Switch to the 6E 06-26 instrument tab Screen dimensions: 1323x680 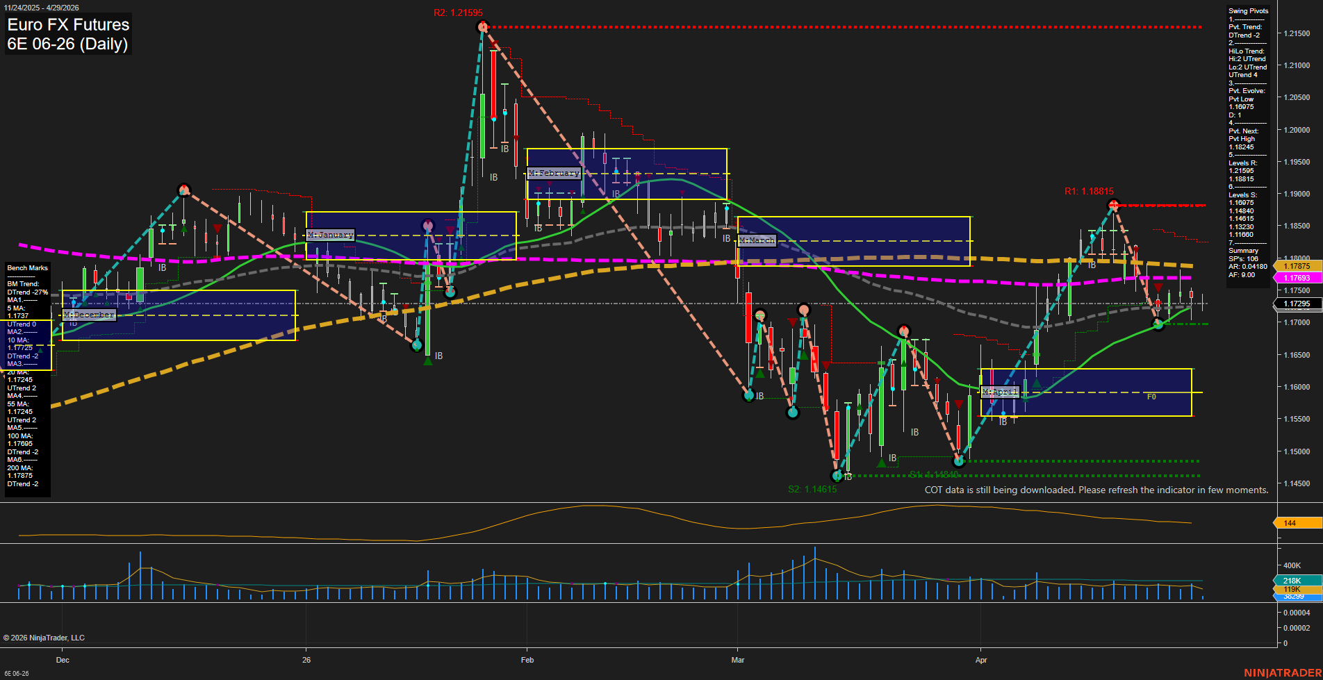[x=17, y=673]
